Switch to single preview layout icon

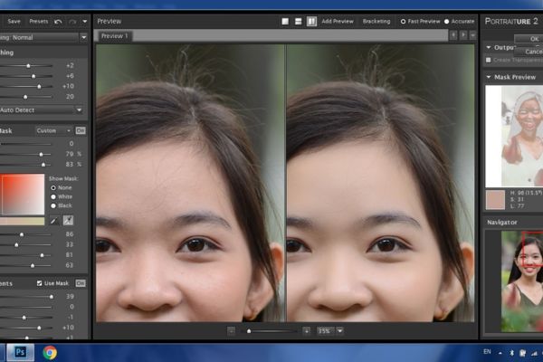tap(285, 22)
